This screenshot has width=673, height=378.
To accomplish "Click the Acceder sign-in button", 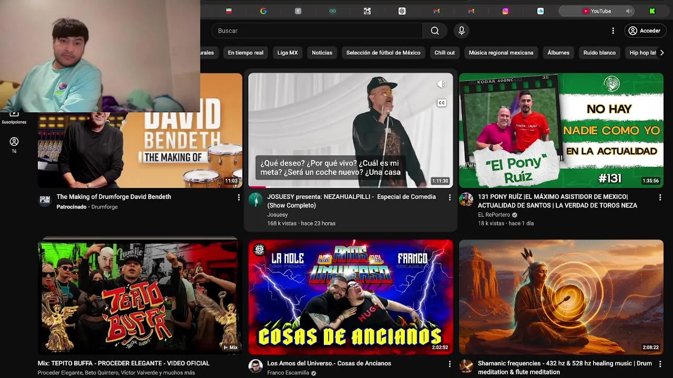I will point(645,31).
